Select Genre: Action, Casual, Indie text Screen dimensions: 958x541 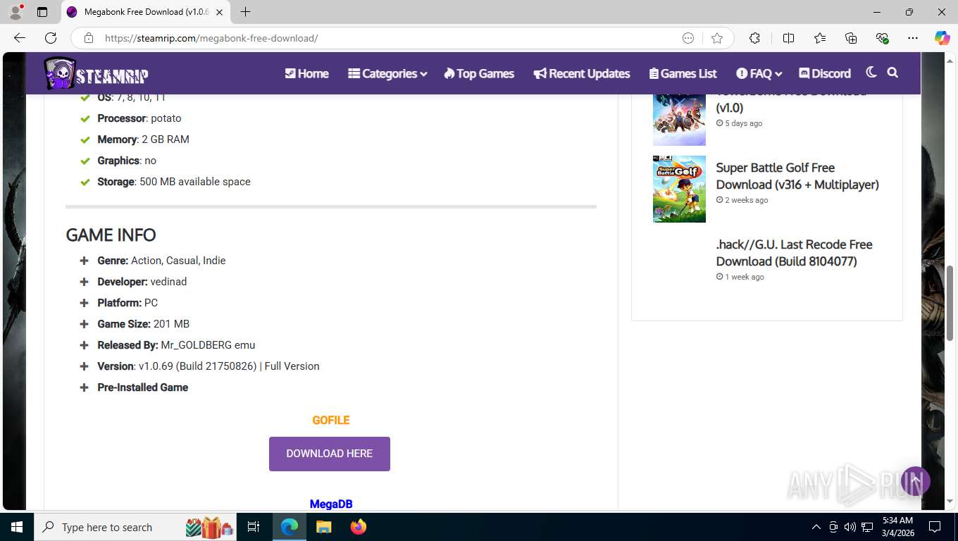click(x=161, y=261)
